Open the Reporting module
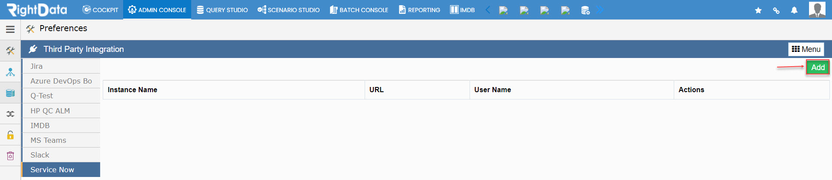This screenshot has width=832, height=180. click(419, 10)
